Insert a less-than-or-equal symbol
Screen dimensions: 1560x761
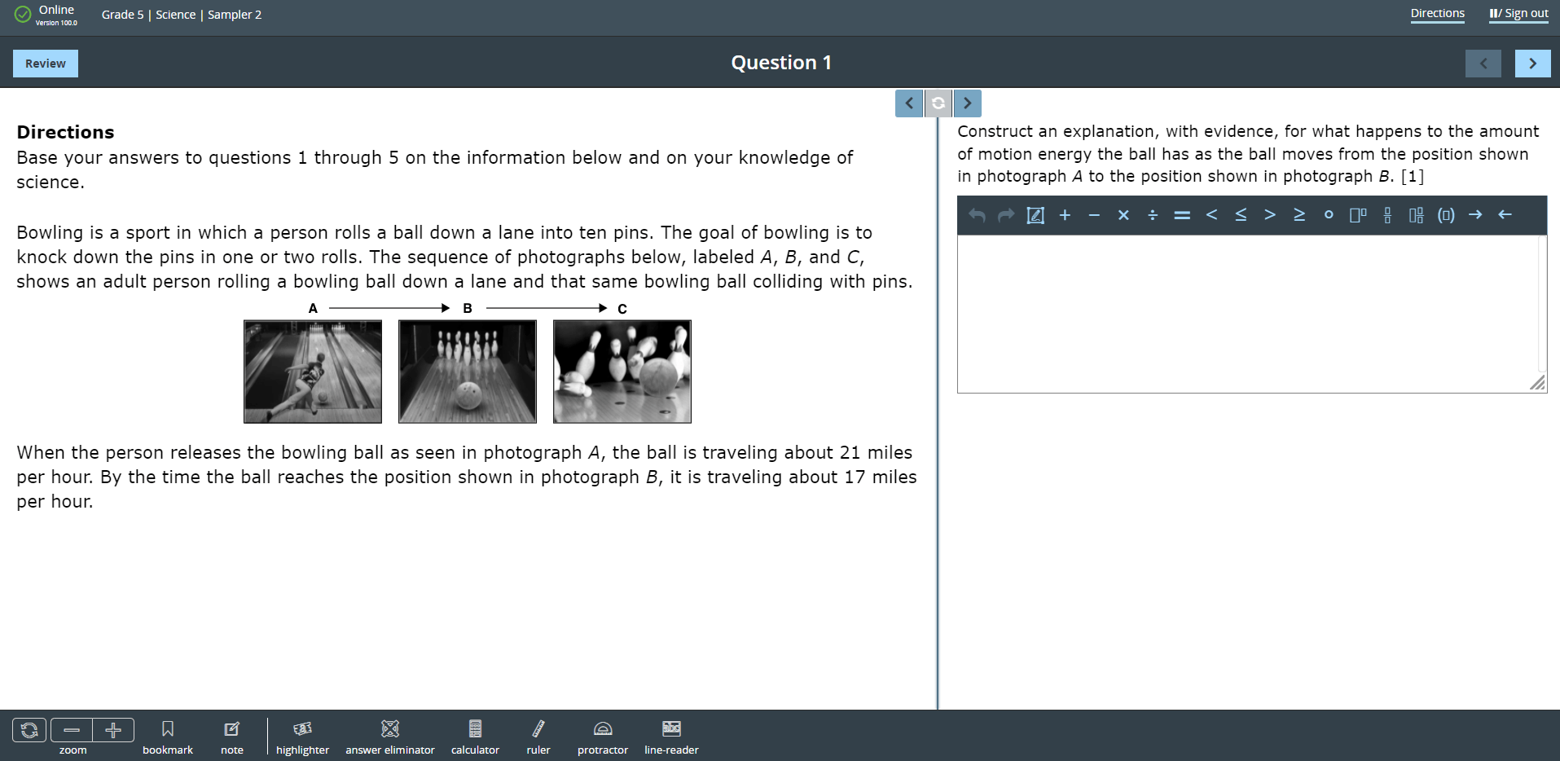[x=1241, y=215]
